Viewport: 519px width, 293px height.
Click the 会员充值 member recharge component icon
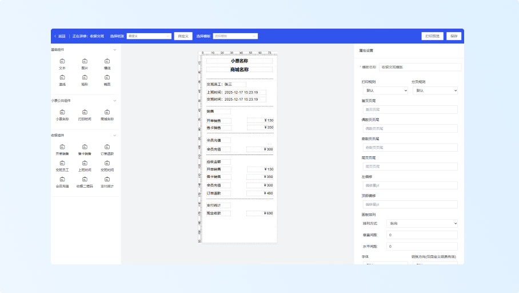(62, 179)
